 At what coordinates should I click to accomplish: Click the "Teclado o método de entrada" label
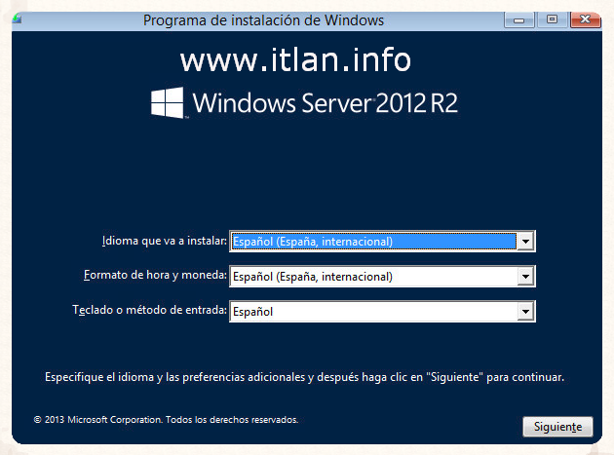click(x=149, y=311)
